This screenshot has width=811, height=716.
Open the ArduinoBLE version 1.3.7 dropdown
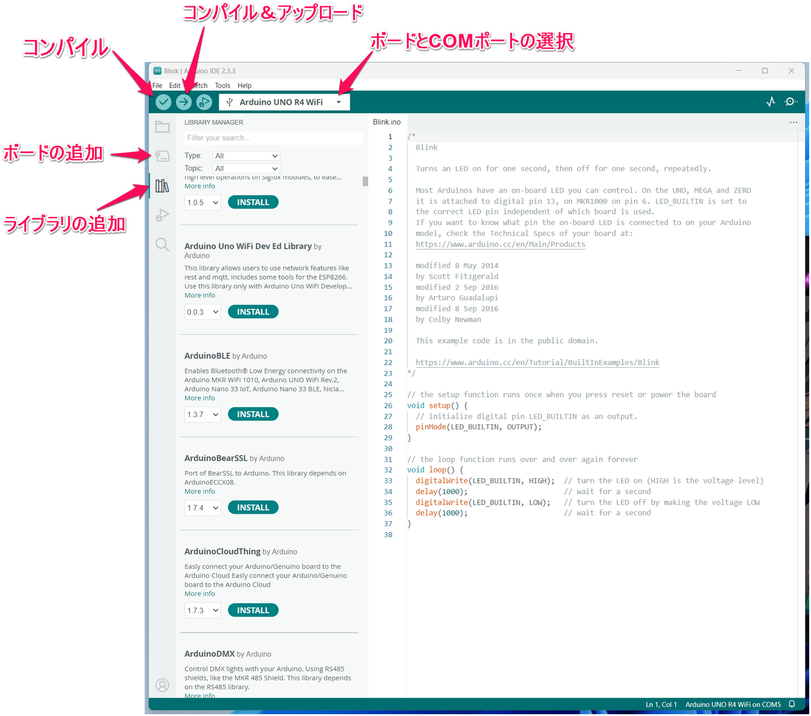click(202, 415)
